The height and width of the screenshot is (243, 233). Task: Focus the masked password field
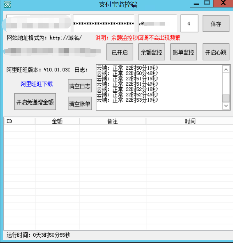pos(104,23)
